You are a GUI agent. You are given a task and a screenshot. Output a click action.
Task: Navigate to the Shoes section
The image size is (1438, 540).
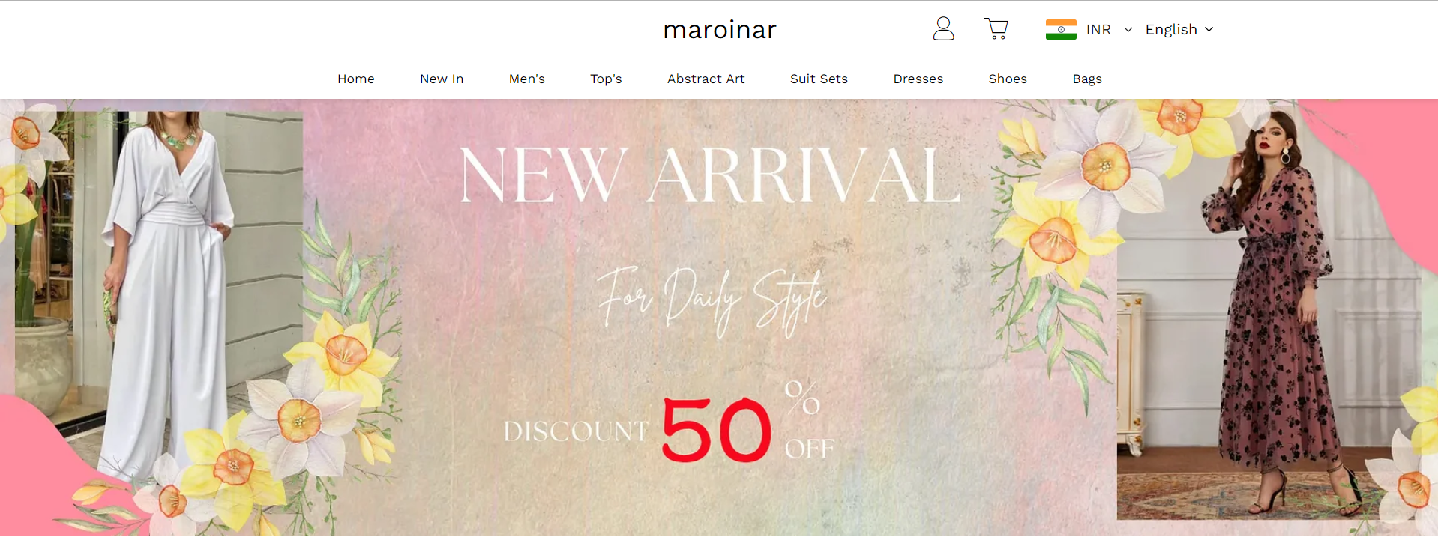tap(1008, 79)
